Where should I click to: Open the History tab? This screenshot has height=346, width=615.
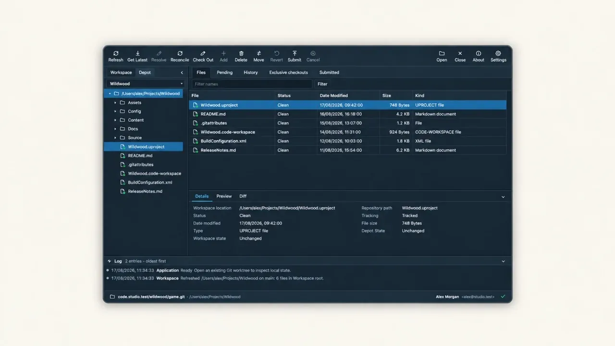click(x=250, y=73)
